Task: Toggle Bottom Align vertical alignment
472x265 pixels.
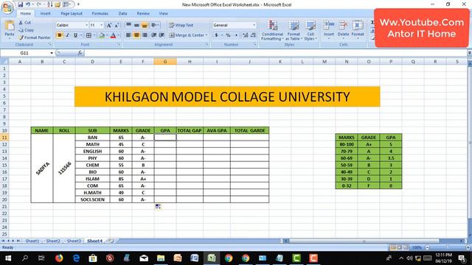Action: [x=145, y=25]
